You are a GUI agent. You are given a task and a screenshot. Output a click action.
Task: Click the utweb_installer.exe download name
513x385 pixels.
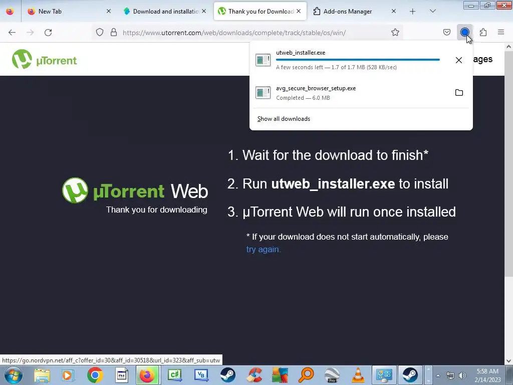[x=301, y=52]
